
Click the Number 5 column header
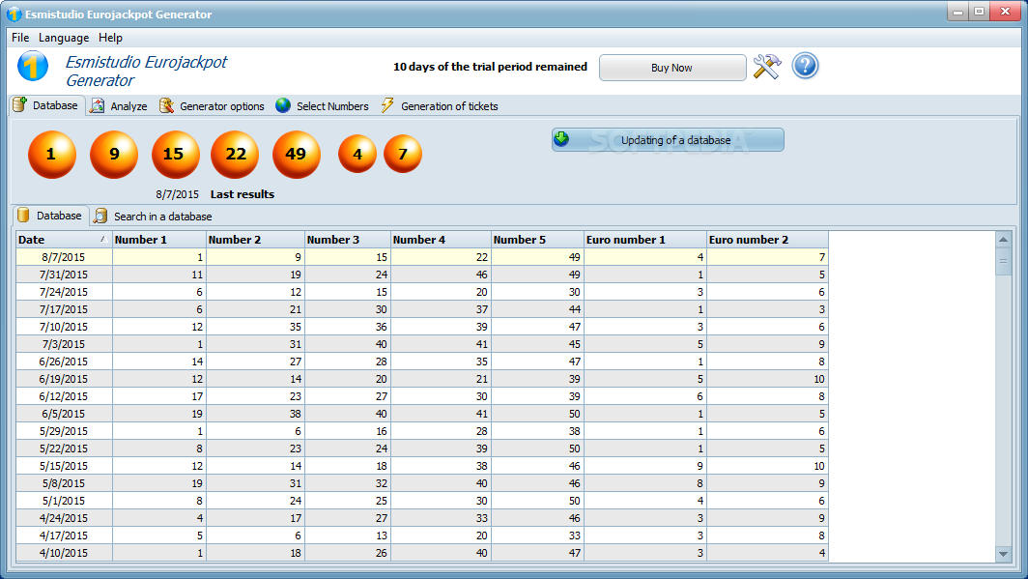pyautogui.click(x=537, y=240)
